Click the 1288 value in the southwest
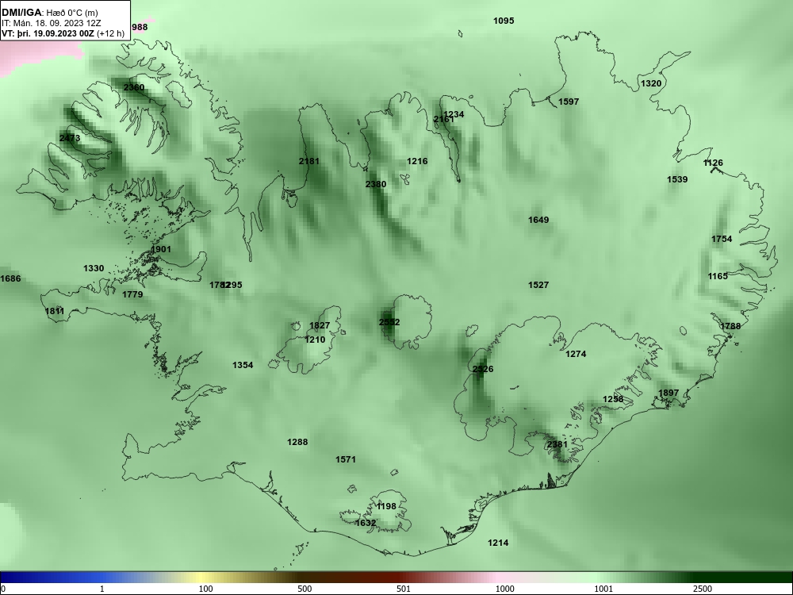The width and height of the screenshot is (793, 595). [x=297, y=442]
